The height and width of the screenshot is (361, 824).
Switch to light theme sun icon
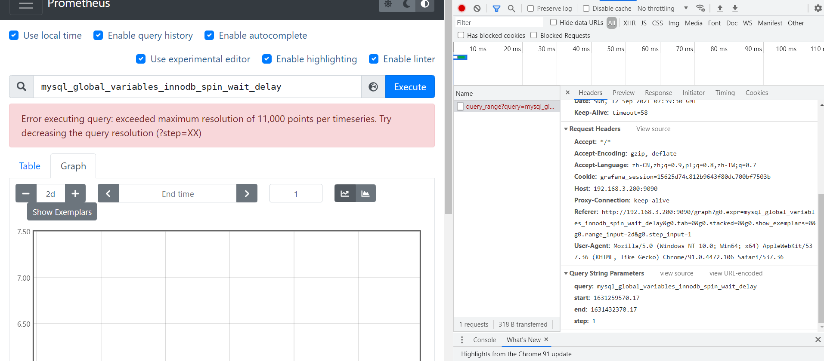[x=388, y=4]
